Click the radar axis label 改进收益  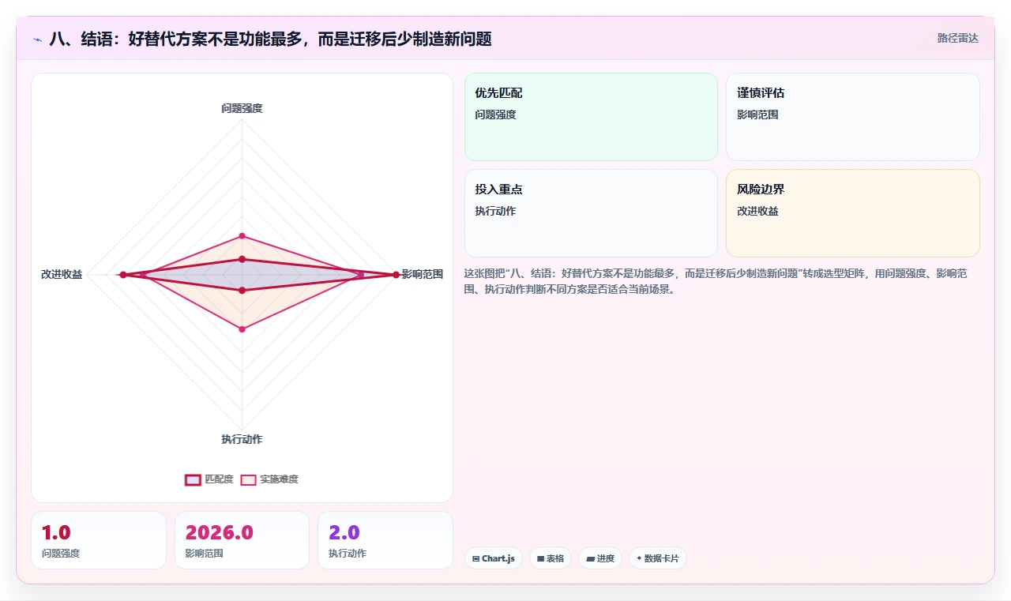point(62,274)
